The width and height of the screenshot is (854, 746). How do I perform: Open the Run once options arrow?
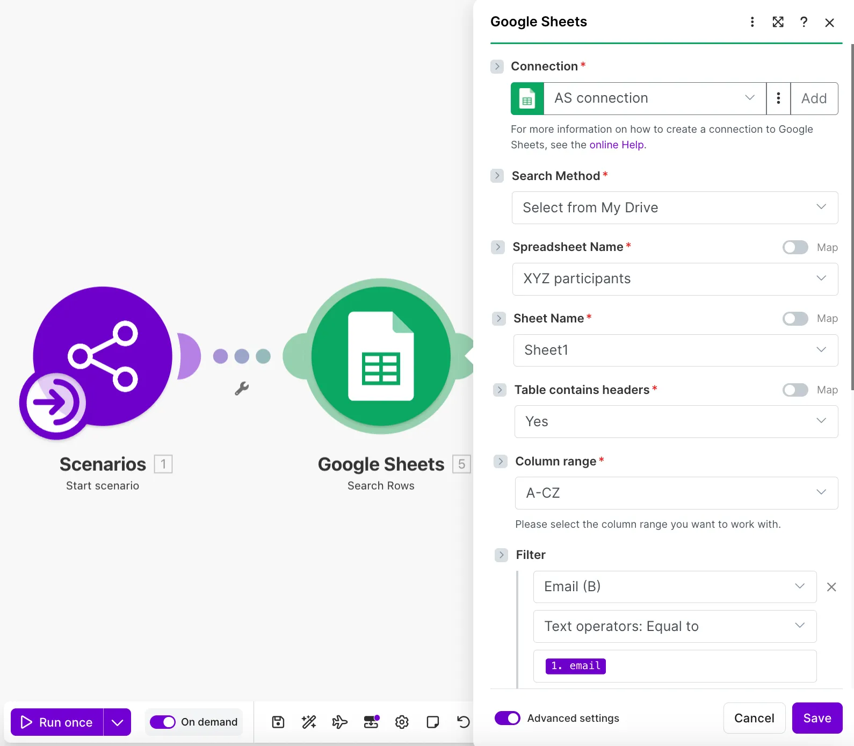117,722
